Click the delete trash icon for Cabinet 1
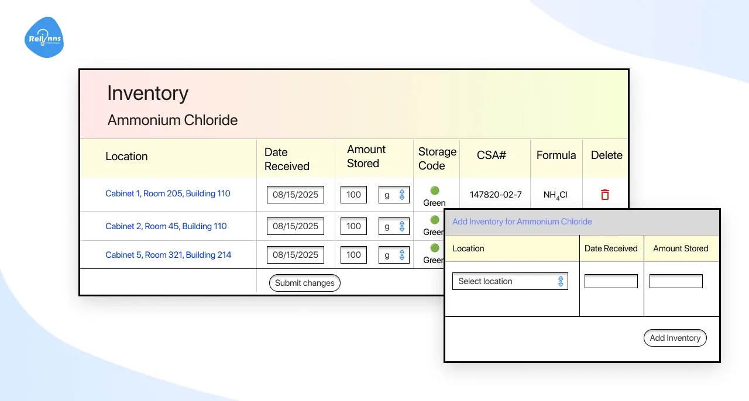Screen dimensions: 749x401 (604, 195)
